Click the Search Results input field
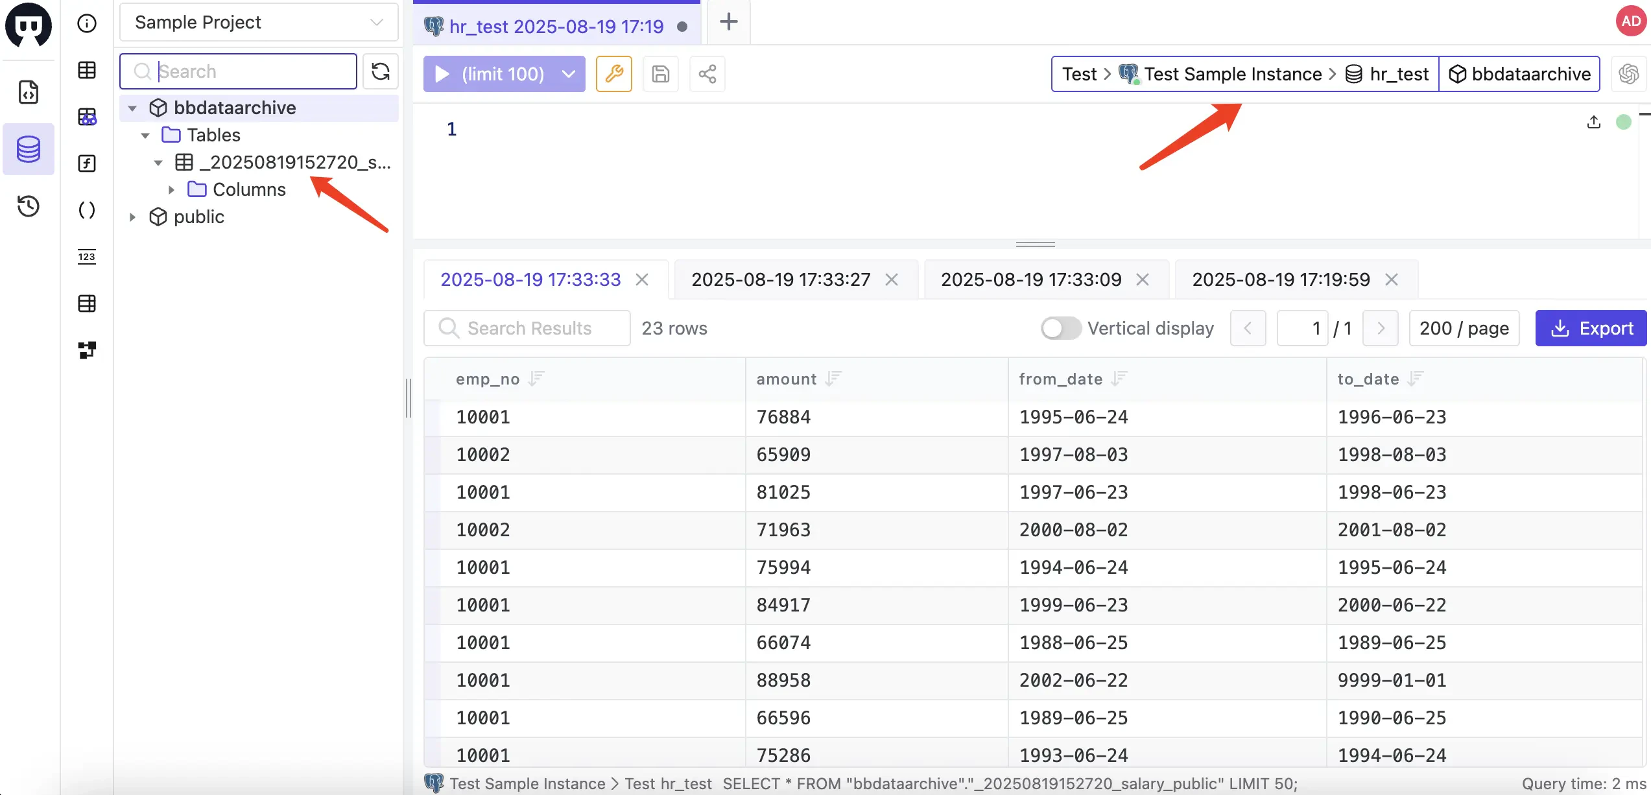Image resolution: width=1651 pixels, height=795 pixels. [529, 328]
